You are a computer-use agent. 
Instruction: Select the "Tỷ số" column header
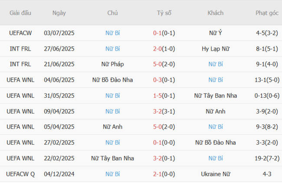point(164,13)
